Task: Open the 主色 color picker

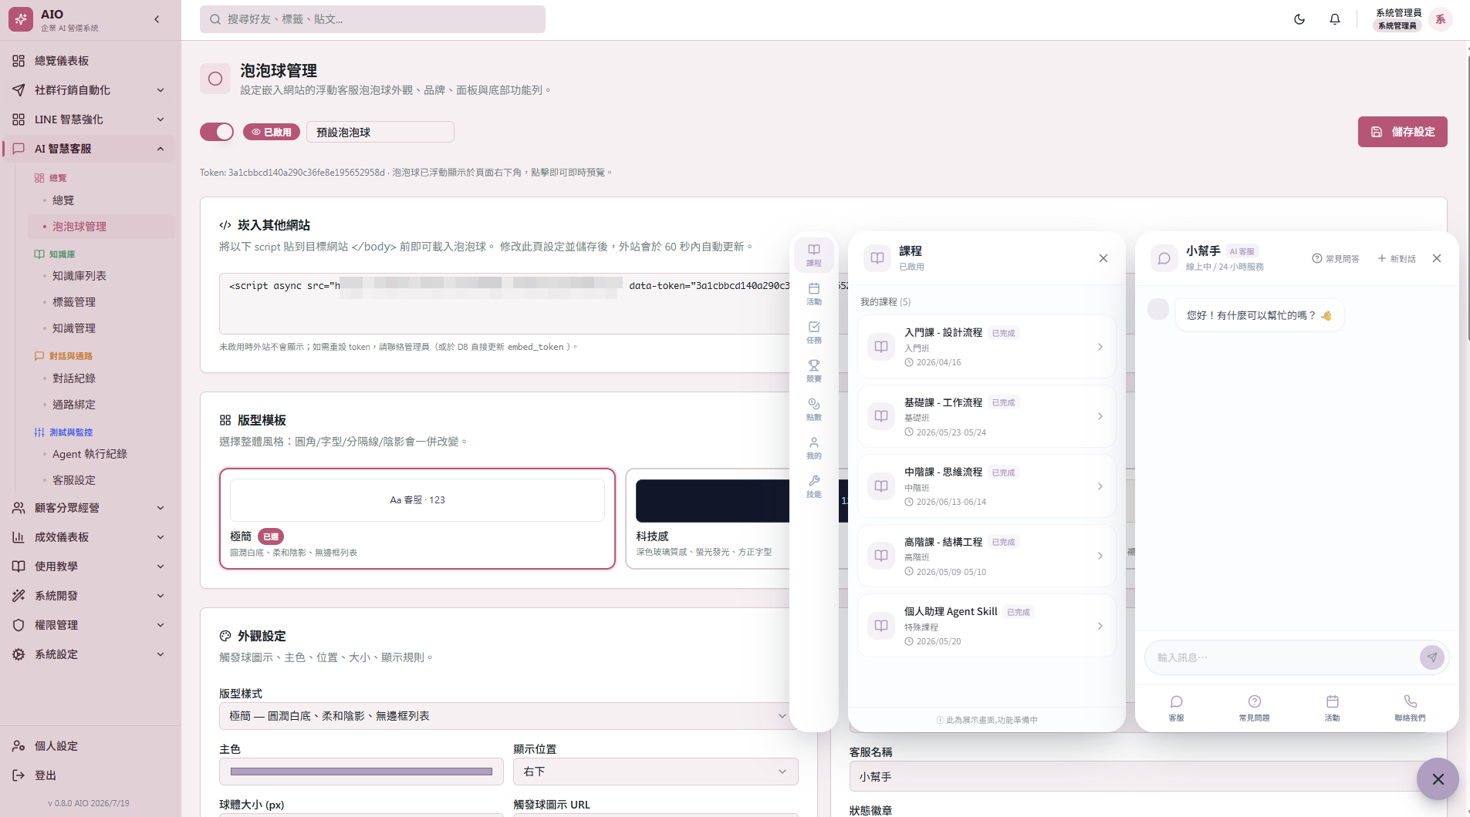Action: (361, 772)
